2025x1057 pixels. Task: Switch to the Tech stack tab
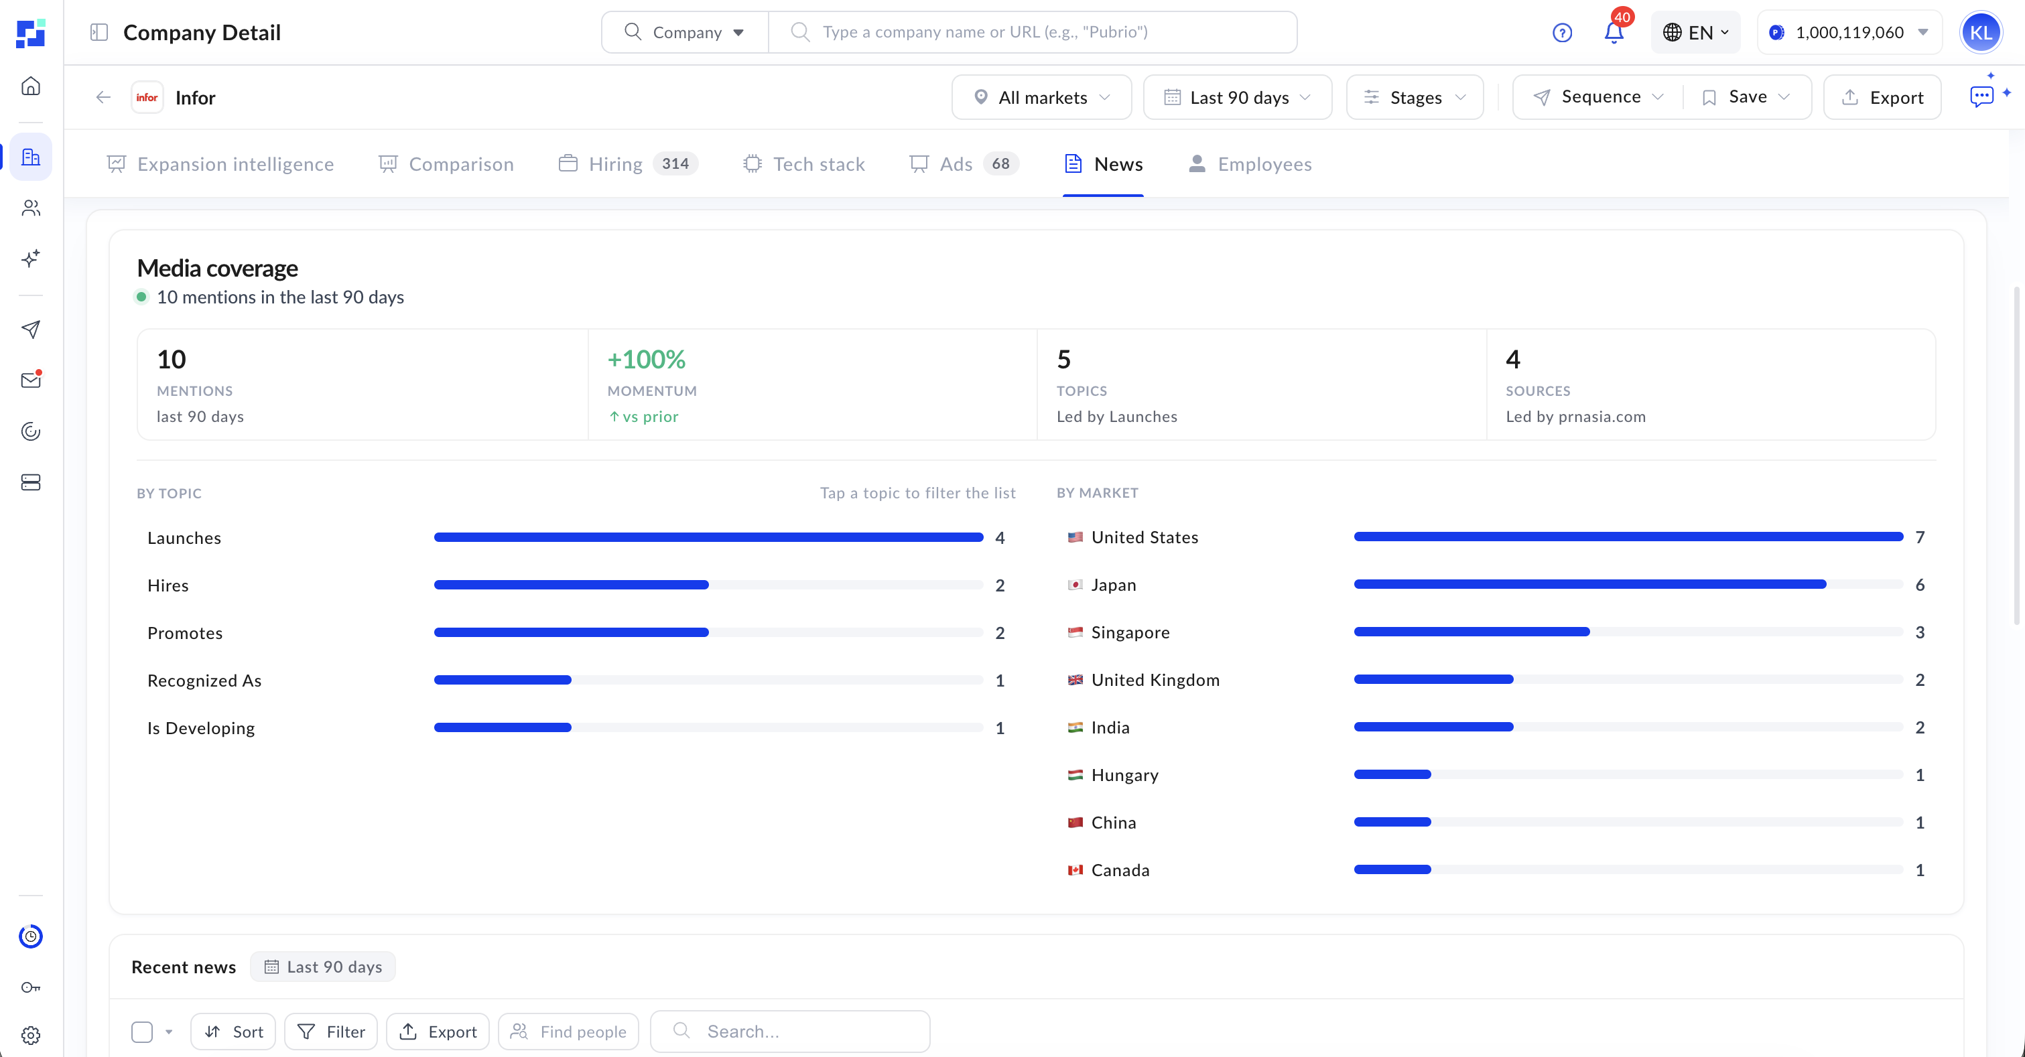tap(803, 164)
